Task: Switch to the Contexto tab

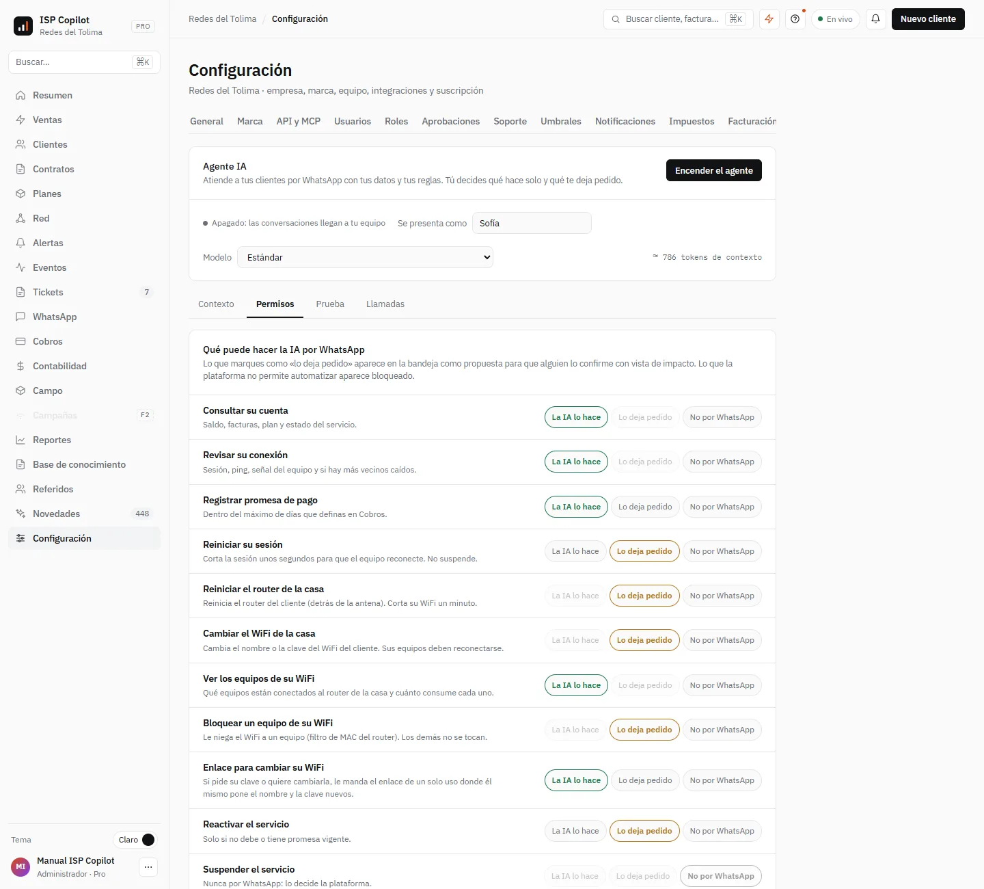Action: [x=216, y=304]
